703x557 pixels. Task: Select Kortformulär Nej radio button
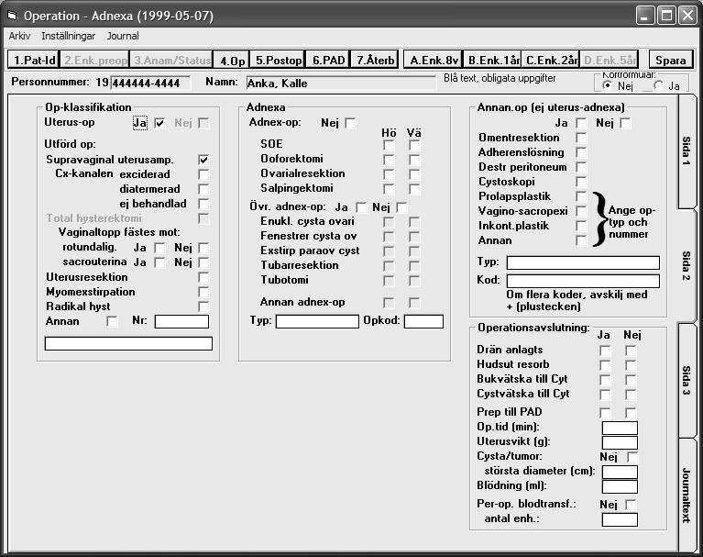608,85
